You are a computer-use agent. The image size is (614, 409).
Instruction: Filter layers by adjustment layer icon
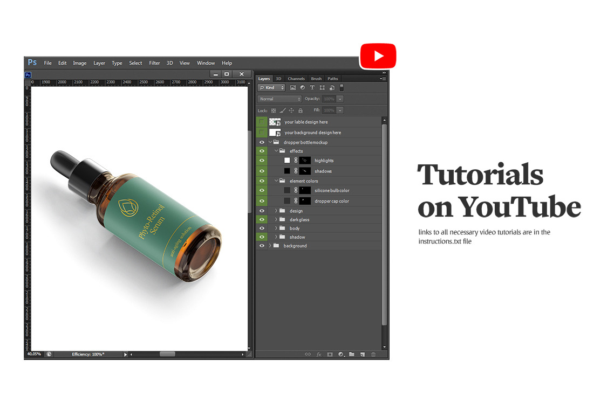pos(302,88)
